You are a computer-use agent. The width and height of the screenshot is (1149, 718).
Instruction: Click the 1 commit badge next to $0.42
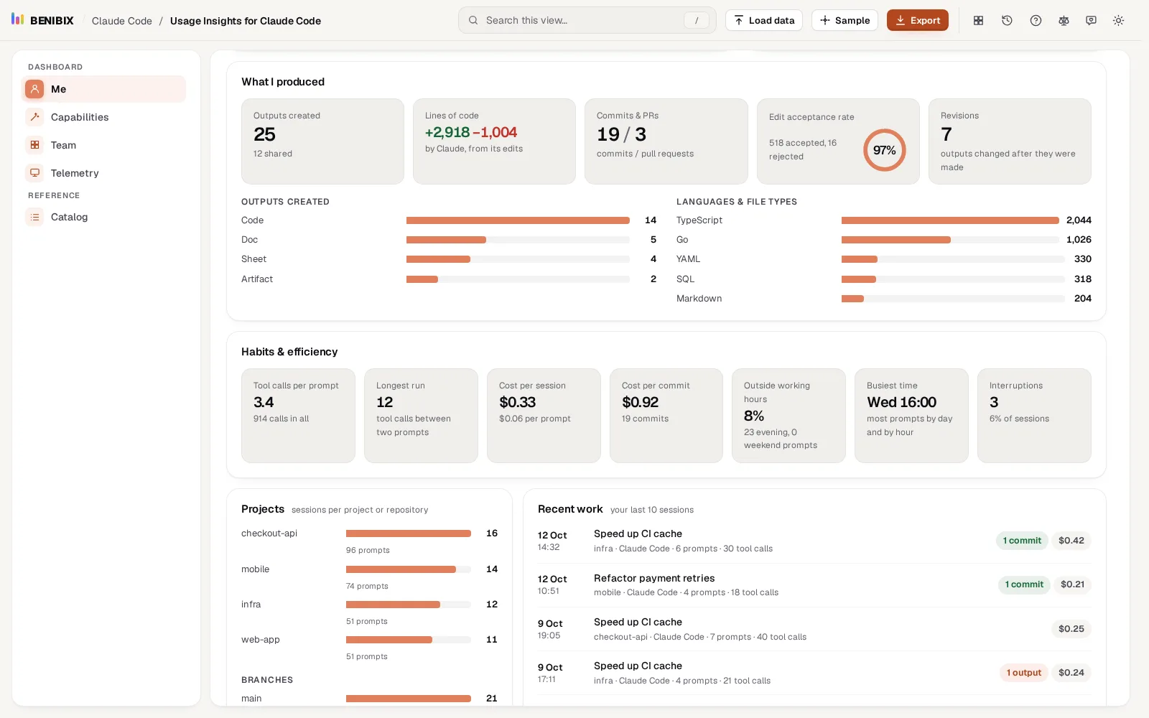(x=1022, y=541)
